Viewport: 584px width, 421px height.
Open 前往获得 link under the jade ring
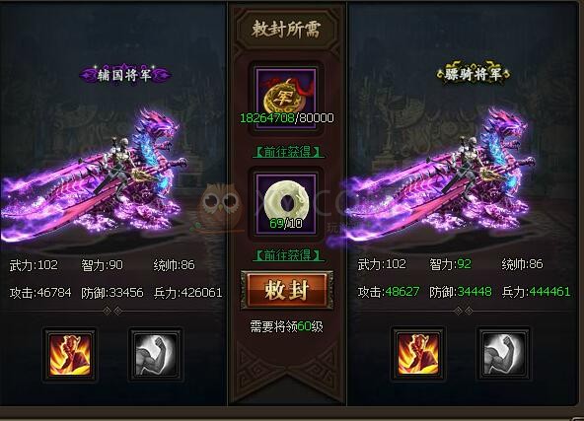[x=288, y=255]
